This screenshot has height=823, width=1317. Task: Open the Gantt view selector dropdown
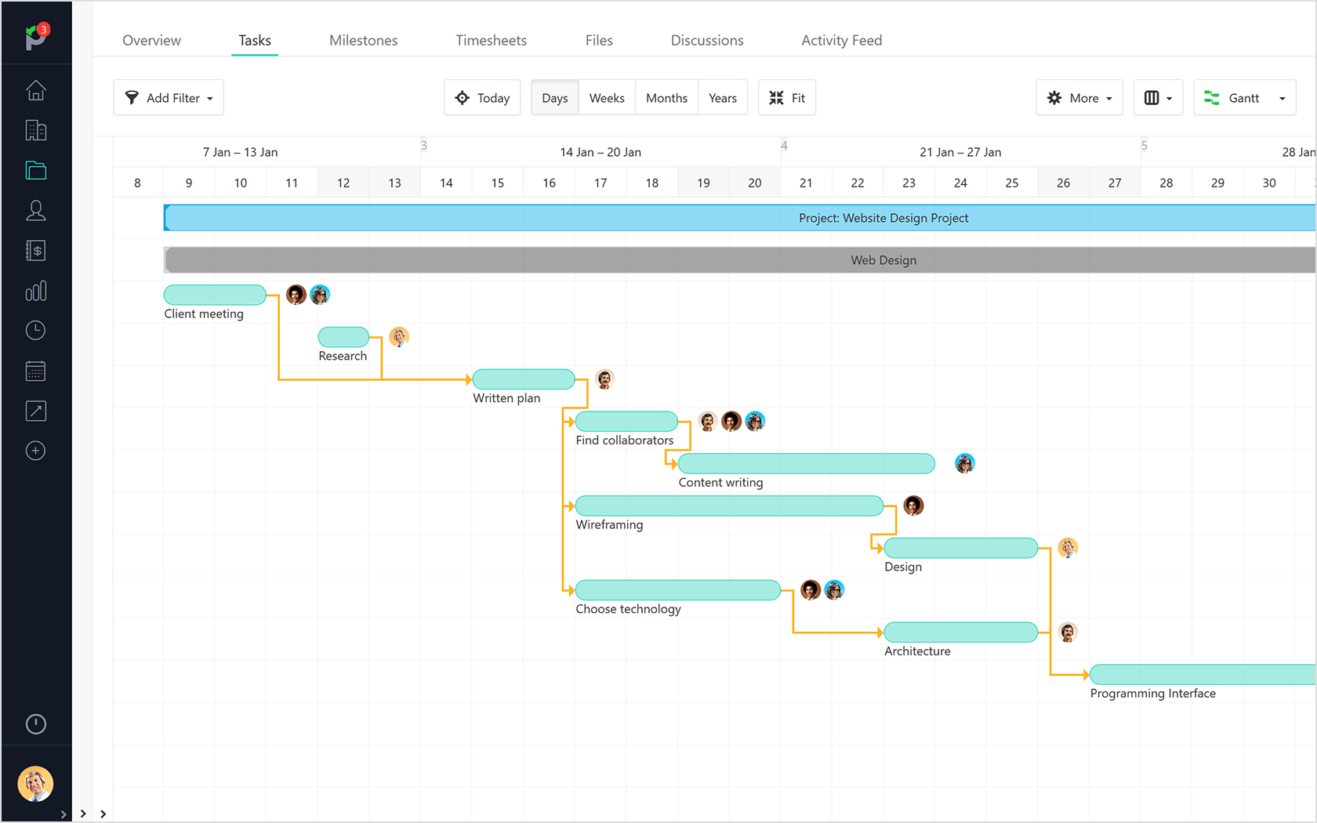(x=1244, y=97)
